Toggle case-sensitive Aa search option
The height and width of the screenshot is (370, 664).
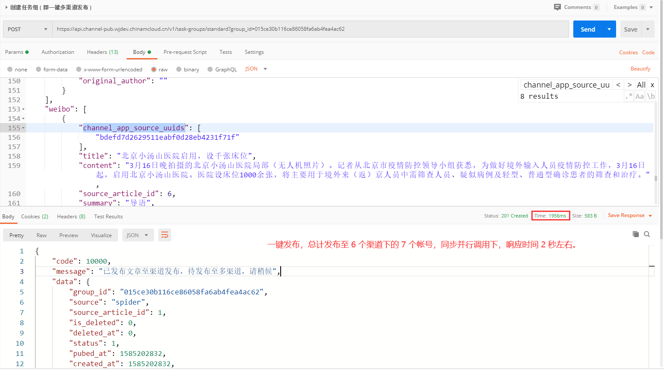pos(639,97)
